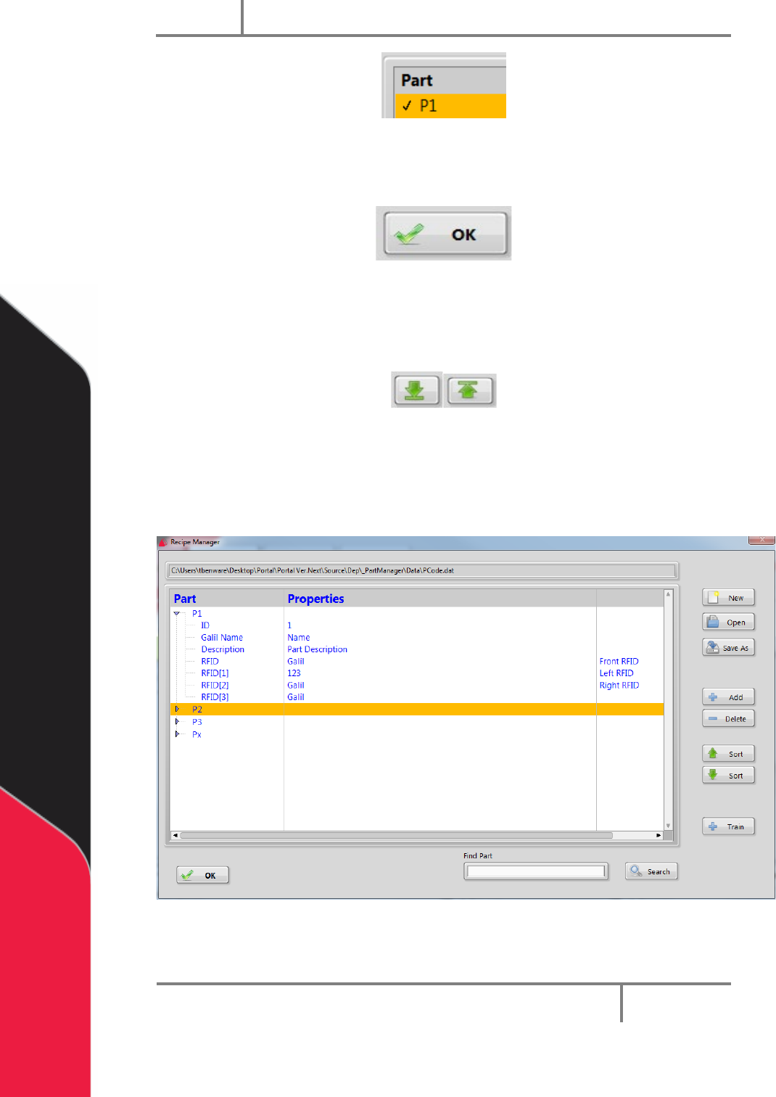Click the vertical scrollbar down arrow
Image resolution: width=776 pixels, height=1097 pixels.
[x=668, y=826]
